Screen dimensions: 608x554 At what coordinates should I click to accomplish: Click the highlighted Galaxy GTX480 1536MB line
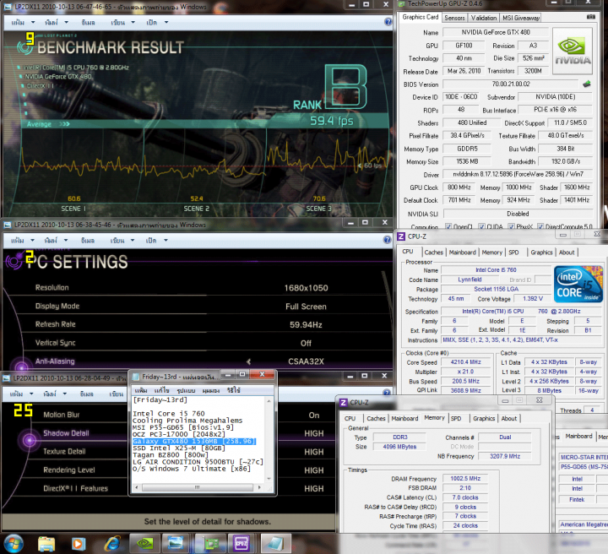tap(194, 441)
